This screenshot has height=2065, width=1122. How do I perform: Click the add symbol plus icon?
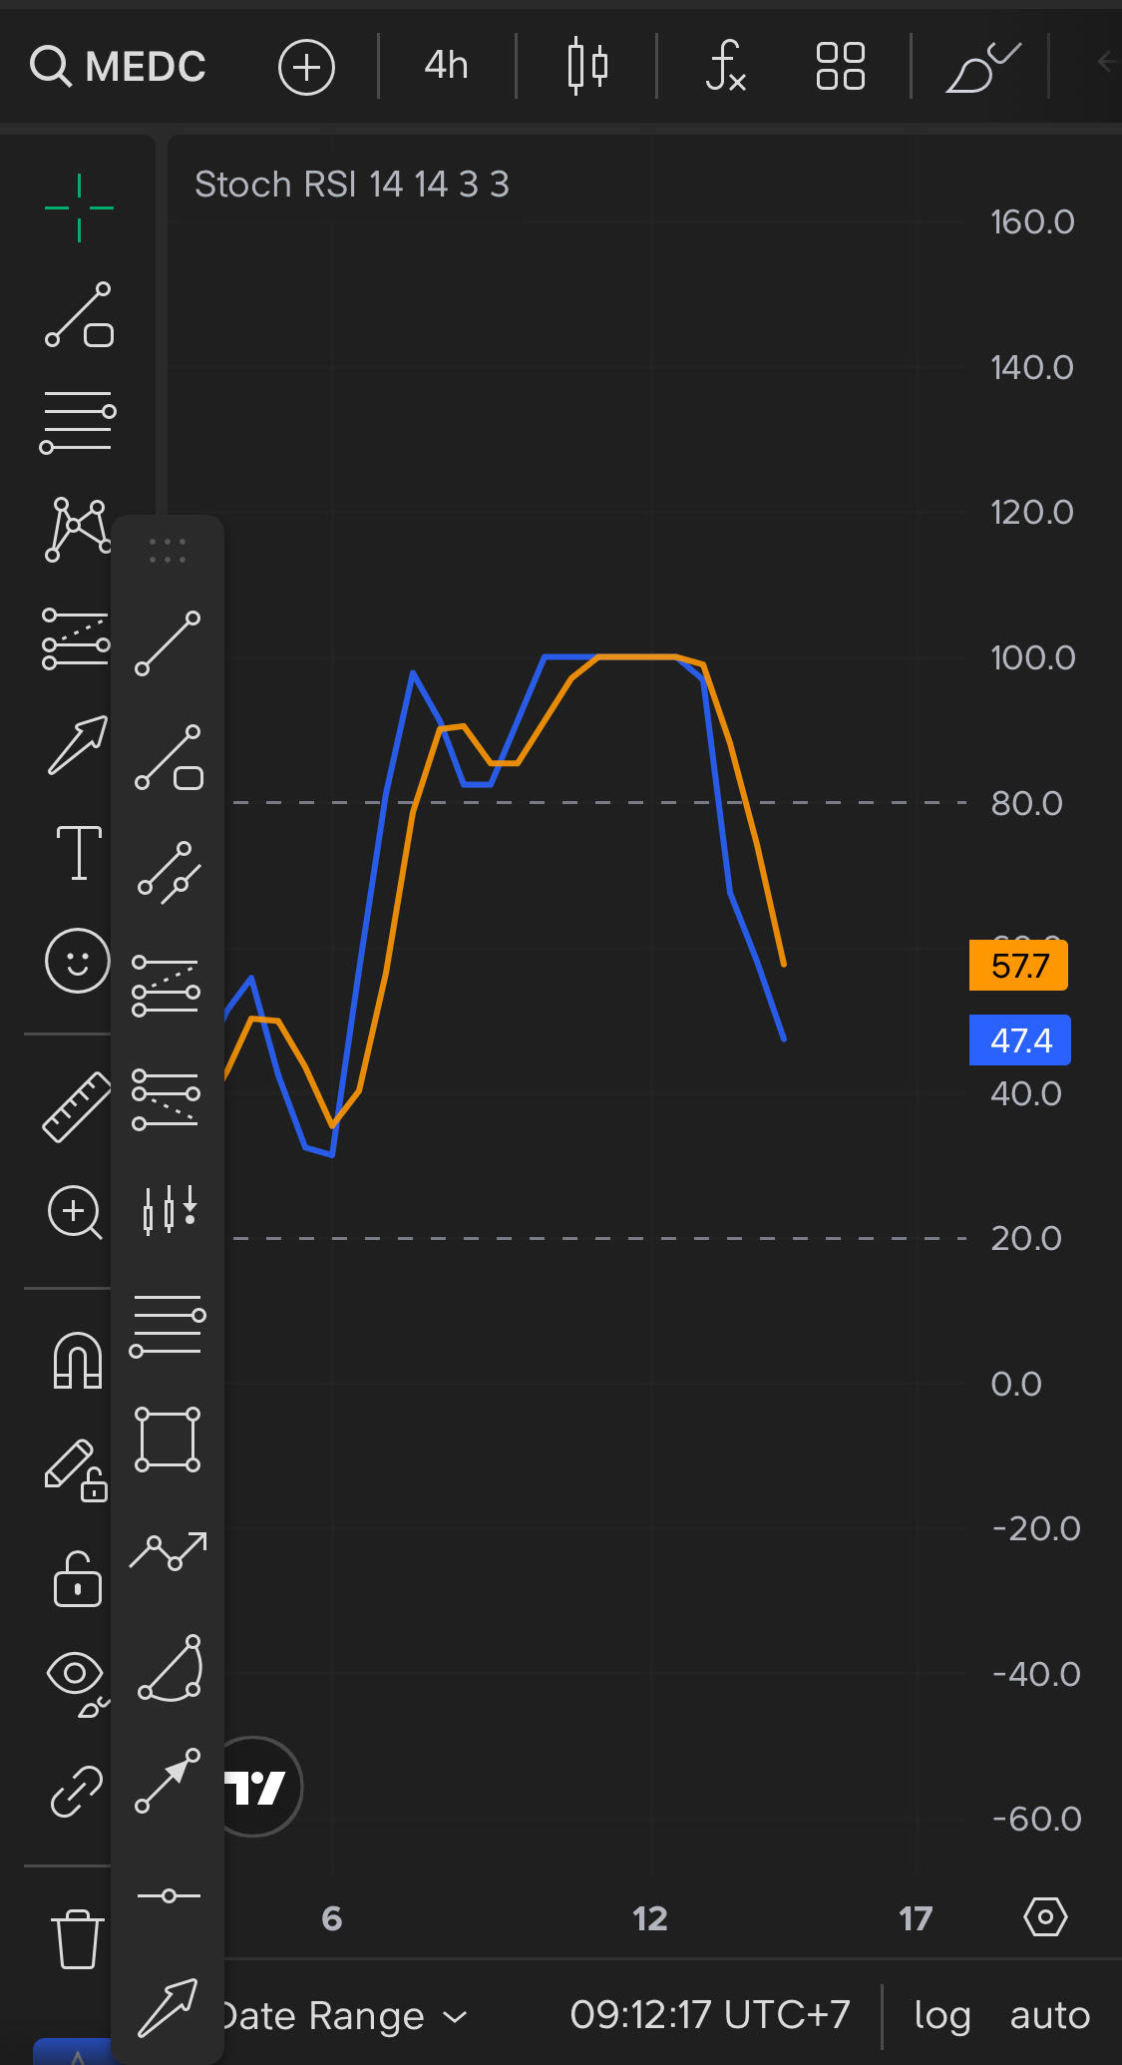coord(306,68)
